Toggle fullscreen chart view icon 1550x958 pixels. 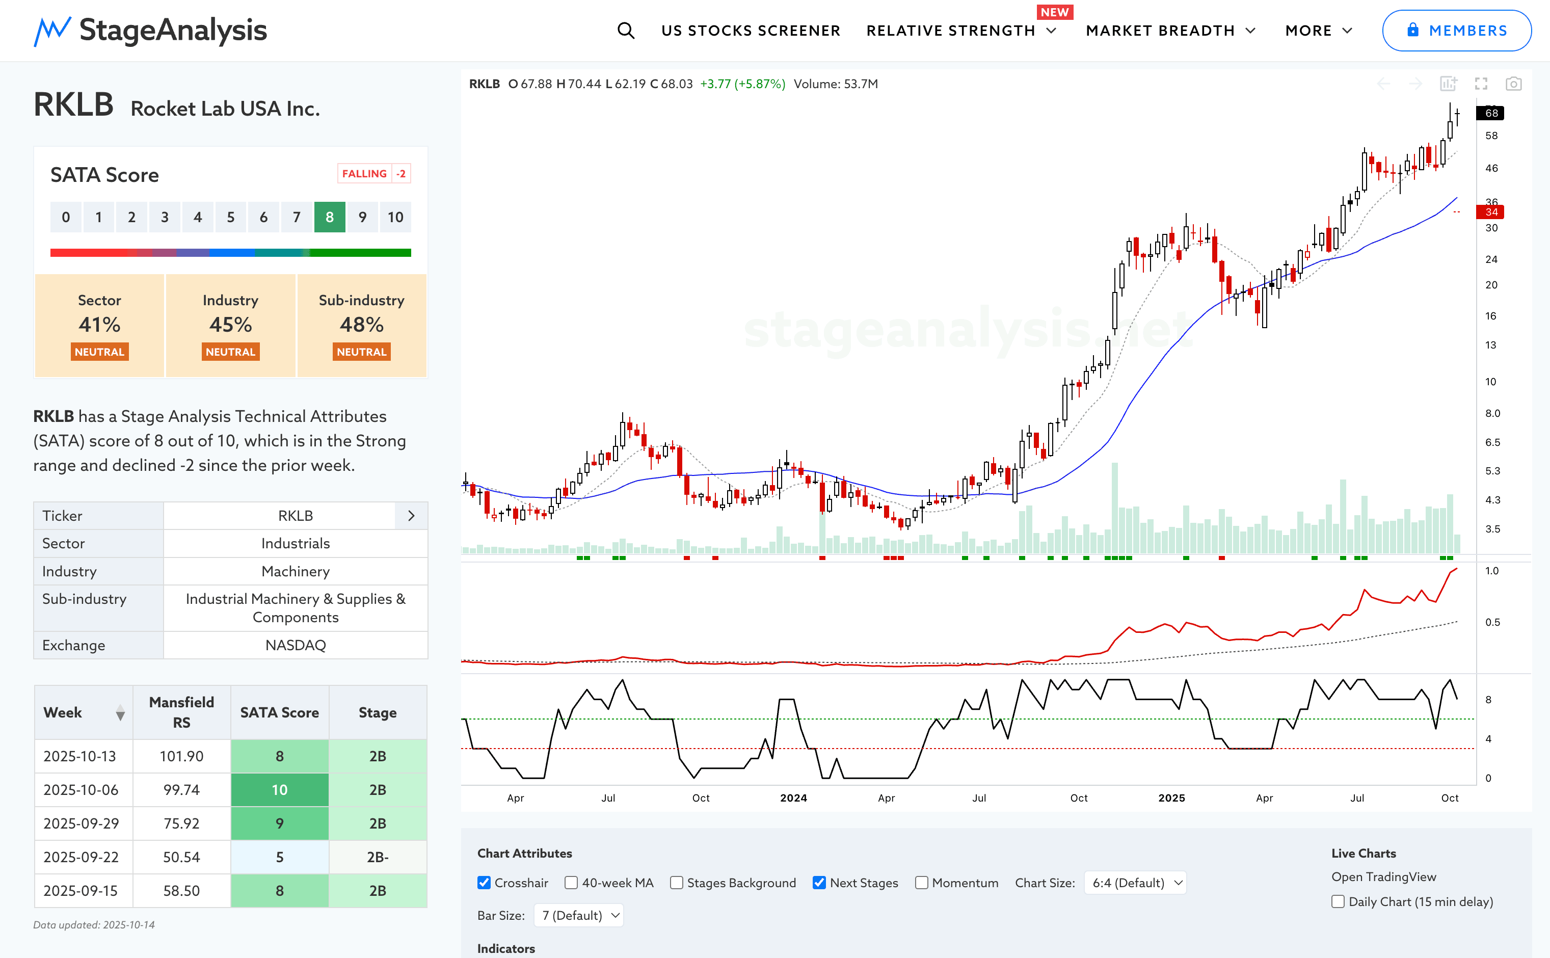[1481, 84]
